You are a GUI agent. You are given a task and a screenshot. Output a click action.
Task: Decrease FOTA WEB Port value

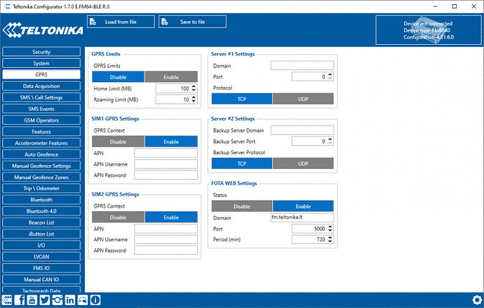[x=330, y=230]
